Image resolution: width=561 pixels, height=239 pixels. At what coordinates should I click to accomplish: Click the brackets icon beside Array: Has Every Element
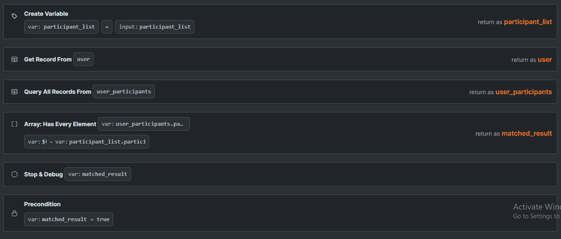(15, 124)
